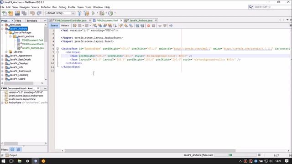Open Debug project dropdown arrow
Screen dimensions: 292x164
106,13
